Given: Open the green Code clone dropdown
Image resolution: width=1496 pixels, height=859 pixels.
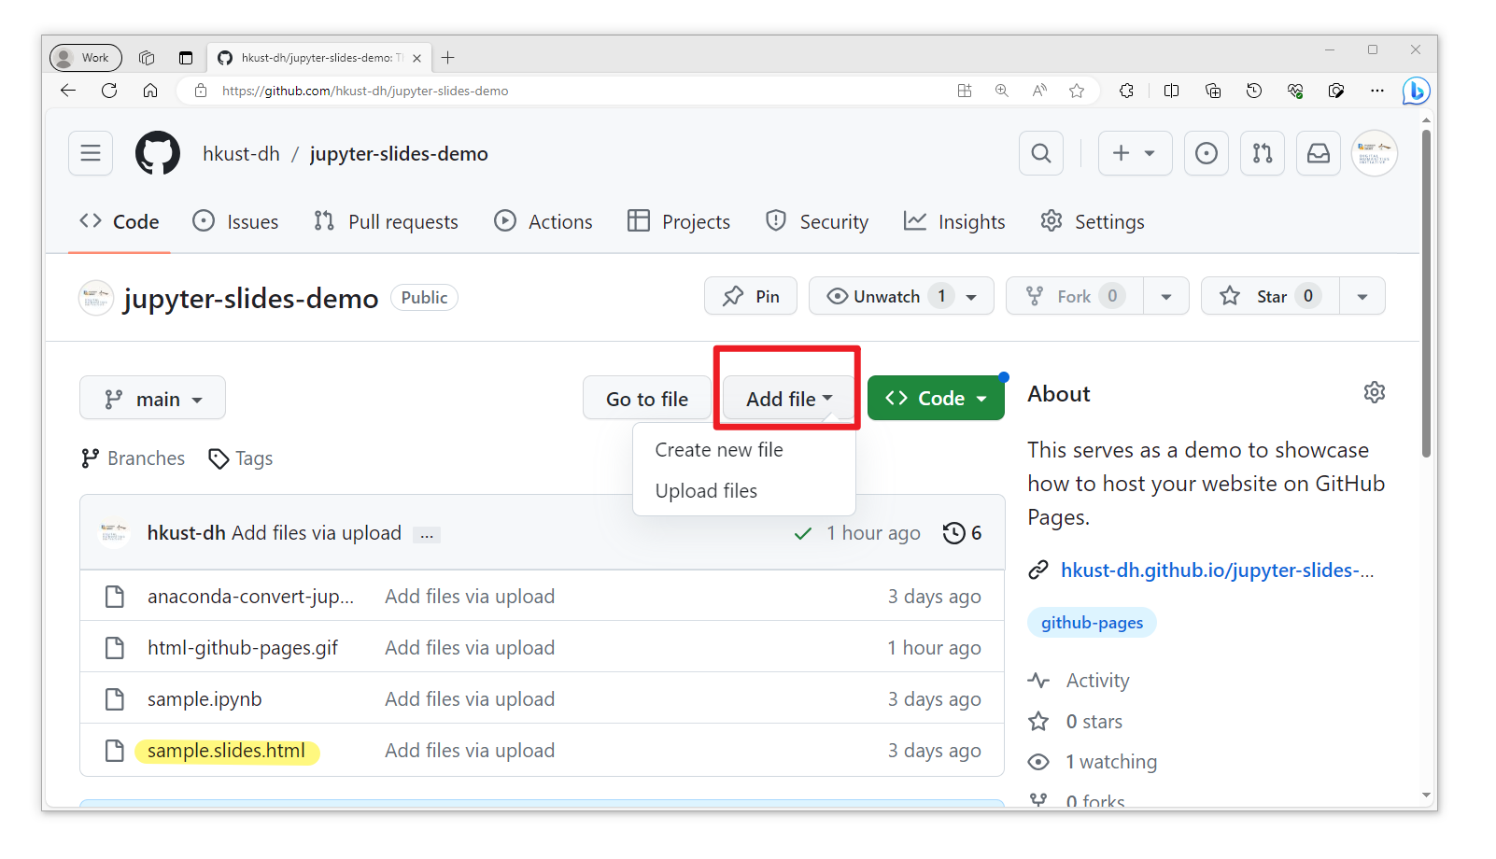Looking at the screenshot, I should point(935,398).
